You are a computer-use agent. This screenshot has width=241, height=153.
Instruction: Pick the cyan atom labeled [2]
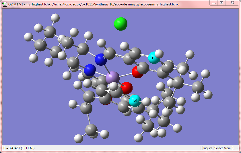click(135, 101)
